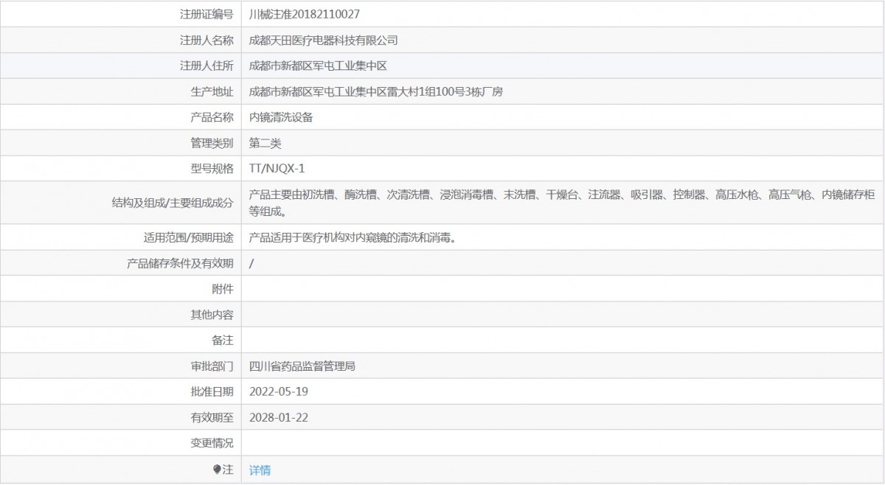Select expiry date 2028-01-22

tap(279, 417)
